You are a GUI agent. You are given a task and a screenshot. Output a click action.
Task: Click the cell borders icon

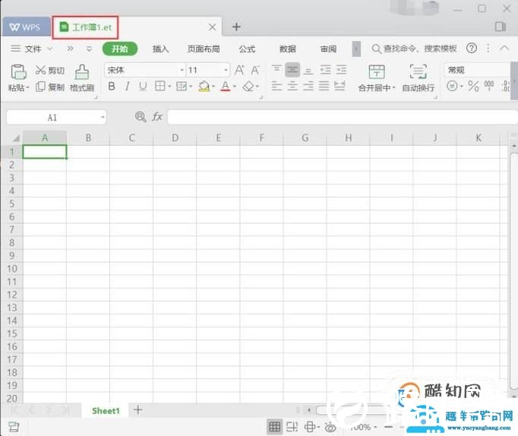point(160,86)
